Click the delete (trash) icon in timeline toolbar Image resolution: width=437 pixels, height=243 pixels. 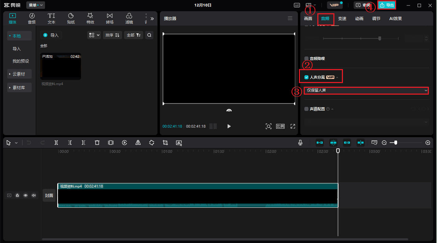(97, 143)
